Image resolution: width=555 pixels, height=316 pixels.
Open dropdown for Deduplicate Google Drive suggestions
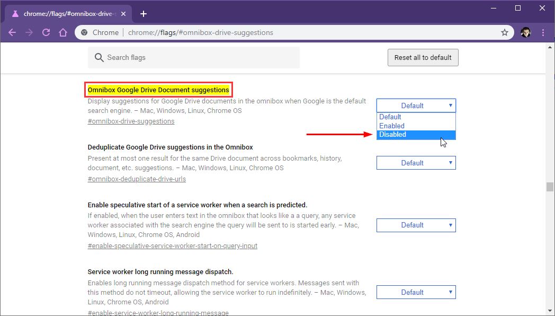(x=416, y=163)
